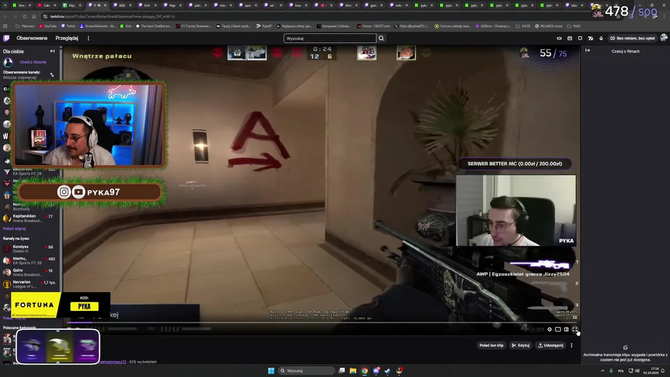Show hidden system tray icons
The width and height of the screenshot is (670, 377).
point(602,371)
